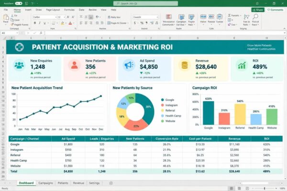Click the Save icon in the title bar
This screenshot has height=191, width=287.
[27, 3]
